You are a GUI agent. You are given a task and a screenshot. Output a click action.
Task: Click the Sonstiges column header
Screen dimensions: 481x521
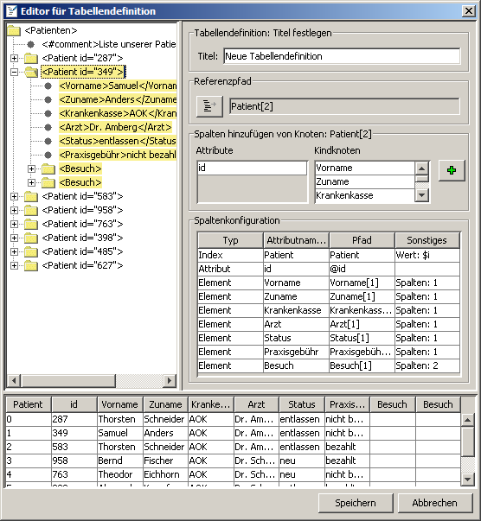click(427, 240)
